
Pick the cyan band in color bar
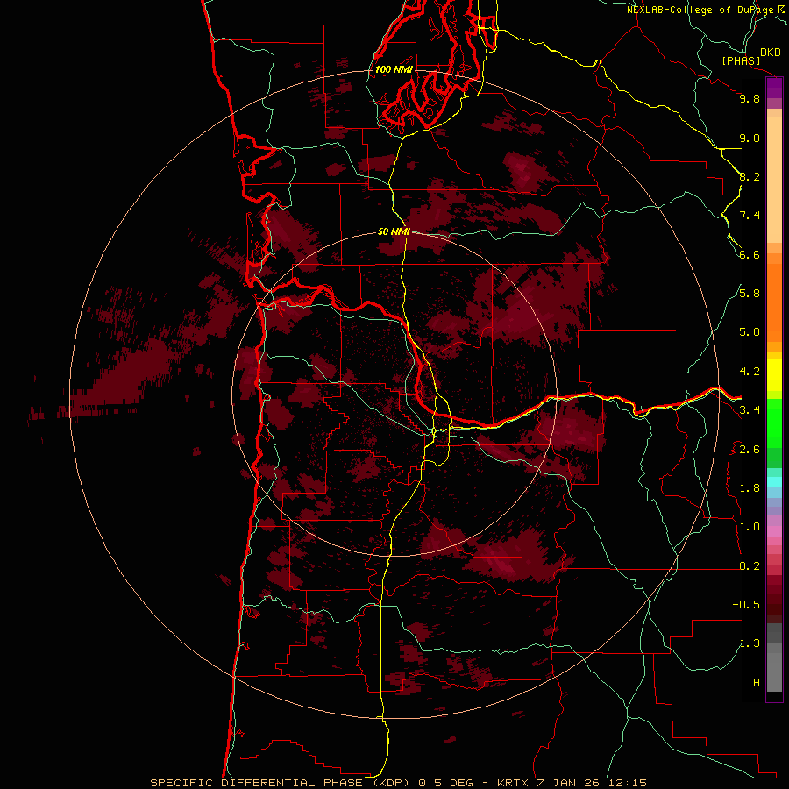774,481
